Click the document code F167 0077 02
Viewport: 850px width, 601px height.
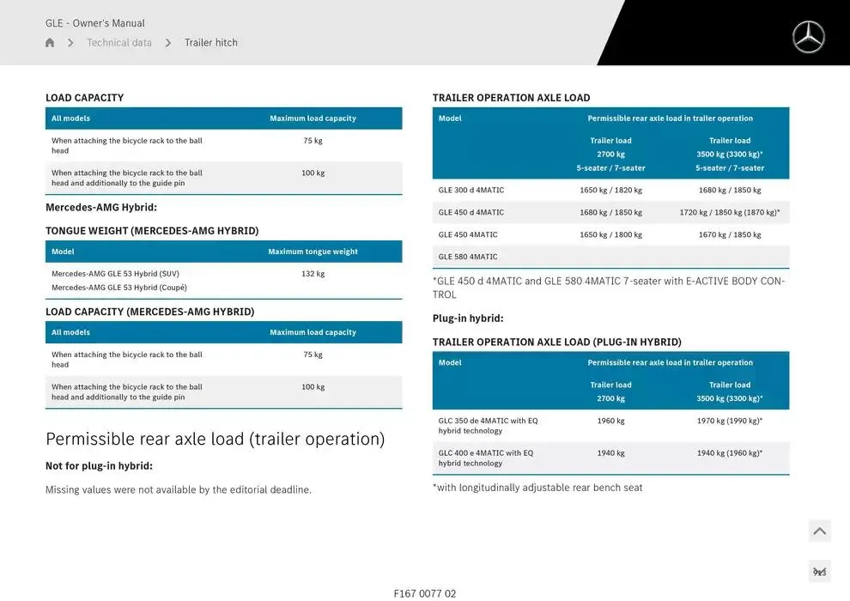click(x=425, y=593)
